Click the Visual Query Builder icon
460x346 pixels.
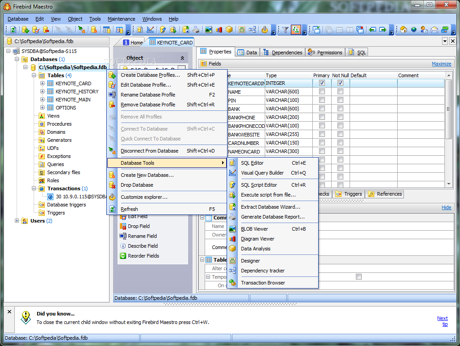[232, 173]
